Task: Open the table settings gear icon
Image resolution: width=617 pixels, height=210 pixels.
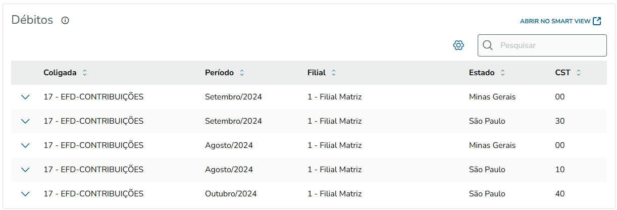Action: pyautogui.click(x=458, y=45)
